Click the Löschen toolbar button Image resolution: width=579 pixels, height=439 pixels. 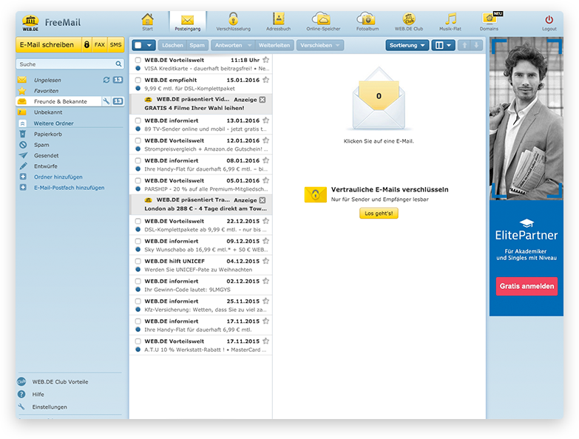pos(172,45)
